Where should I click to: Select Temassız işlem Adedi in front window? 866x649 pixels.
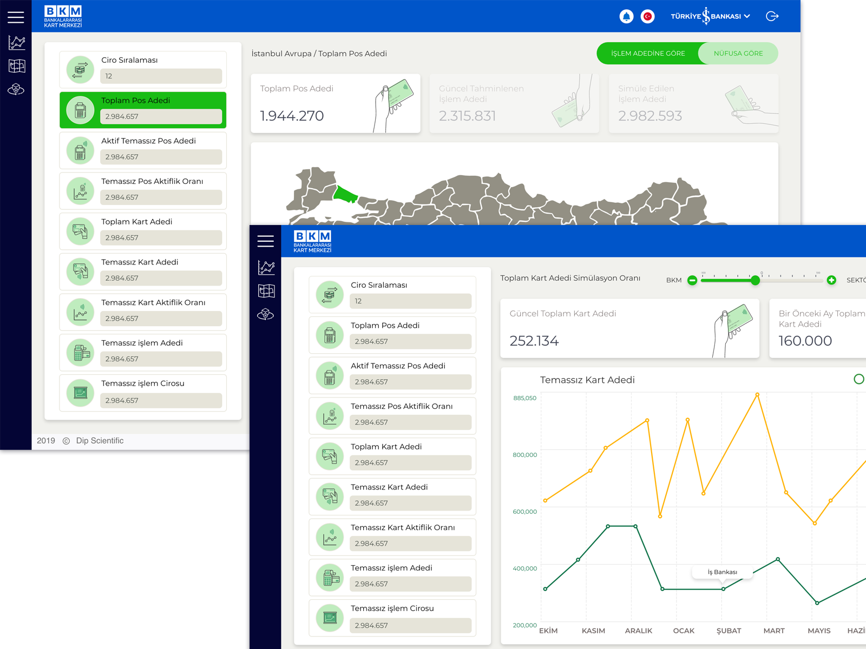(x=392, y=578)
